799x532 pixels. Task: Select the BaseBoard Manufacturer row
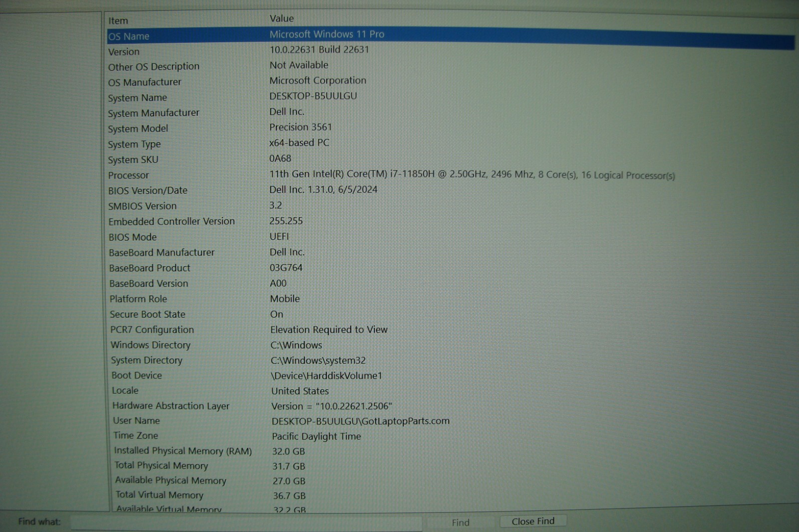point(162,253)
